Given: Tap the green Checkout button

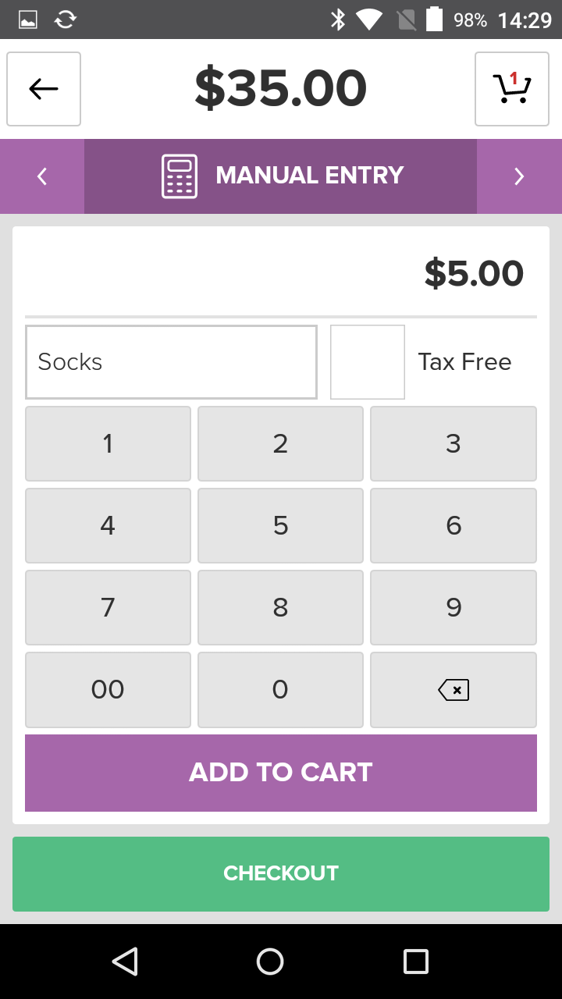Looking at the screenshot, I should pos(281,873).
